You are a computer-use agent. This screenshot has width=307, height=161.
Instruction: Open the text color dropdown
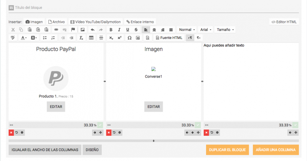coord(24,38)
